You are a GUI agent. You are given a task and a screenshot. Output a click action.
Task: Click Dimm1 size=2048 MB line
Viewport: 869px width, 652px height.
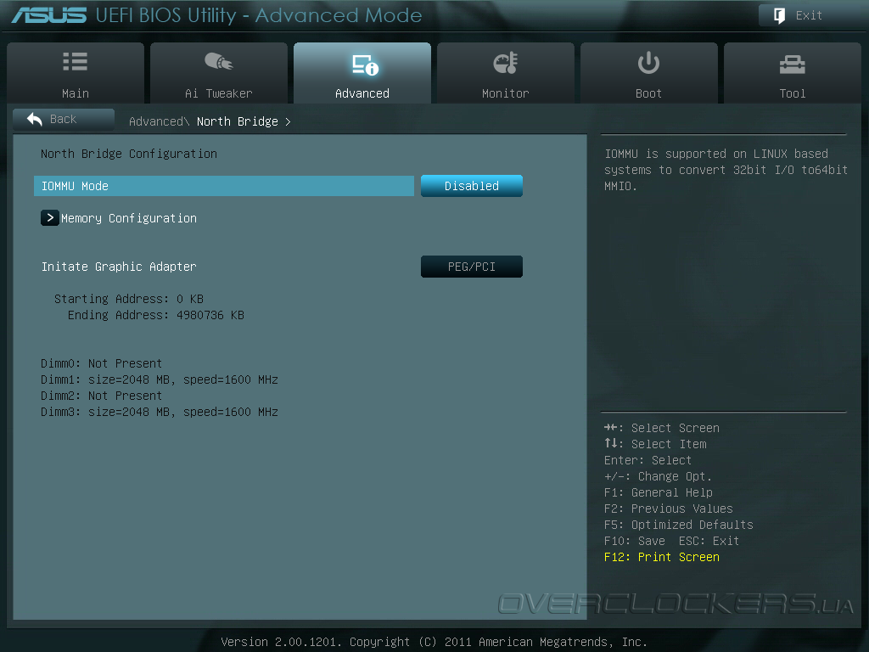159,379
